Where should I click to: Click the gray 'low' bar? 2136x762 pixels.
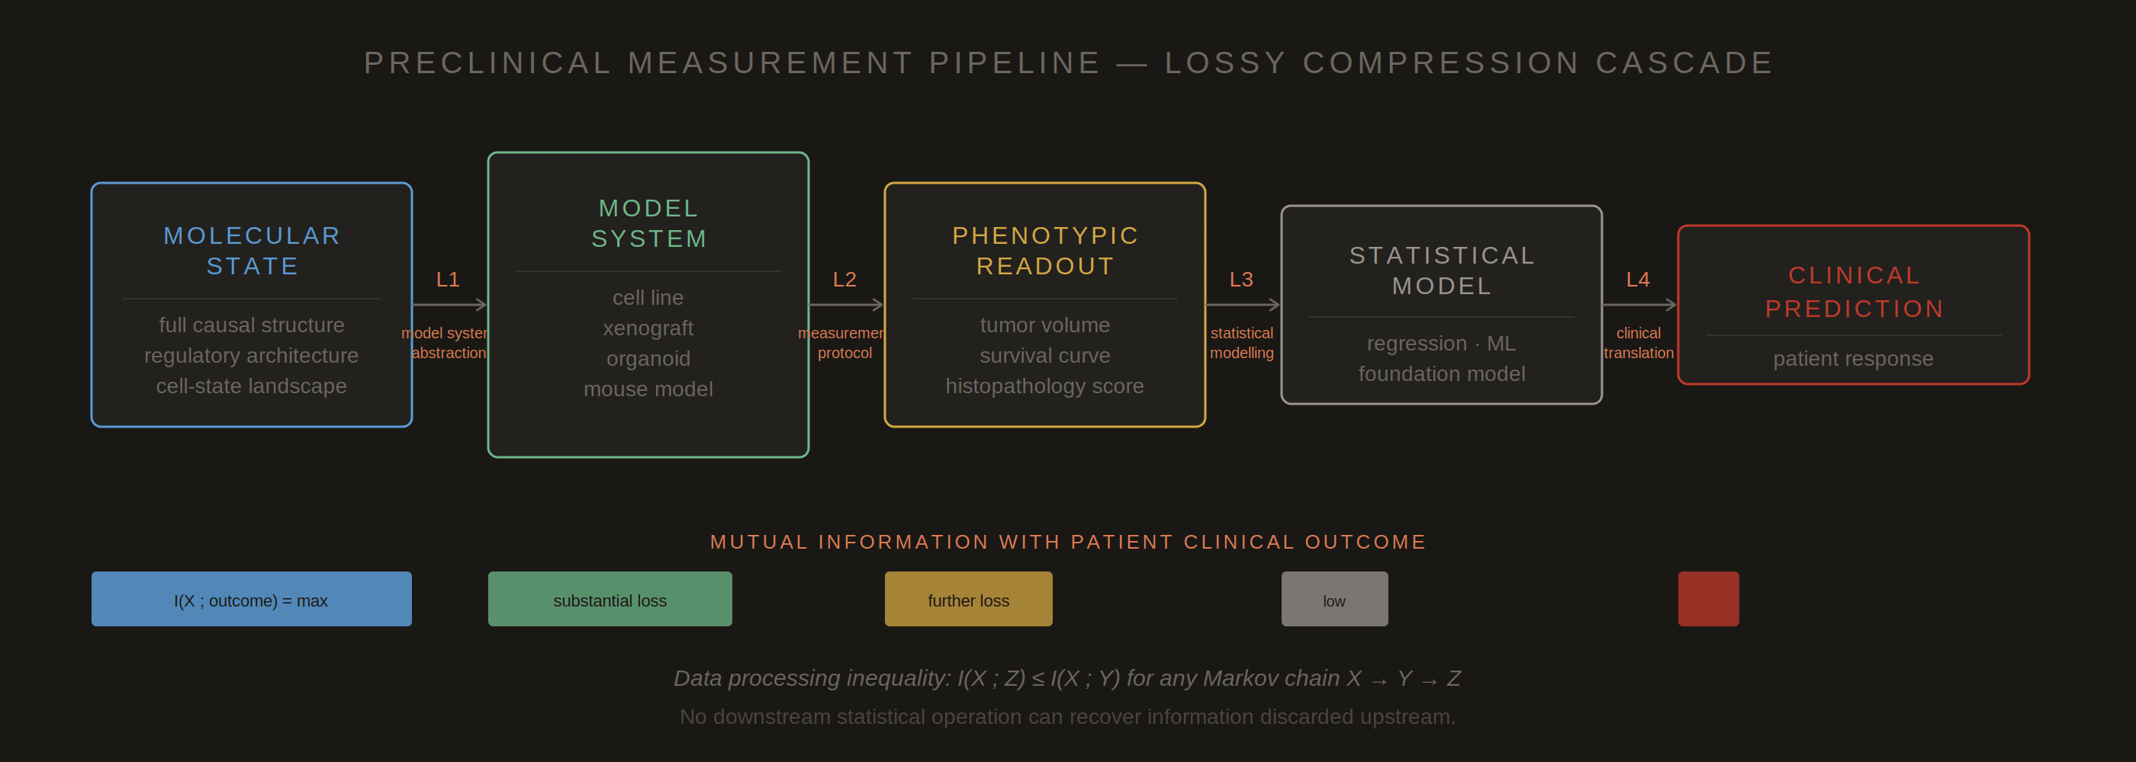pyautogui.click(x=1334, y=599)
